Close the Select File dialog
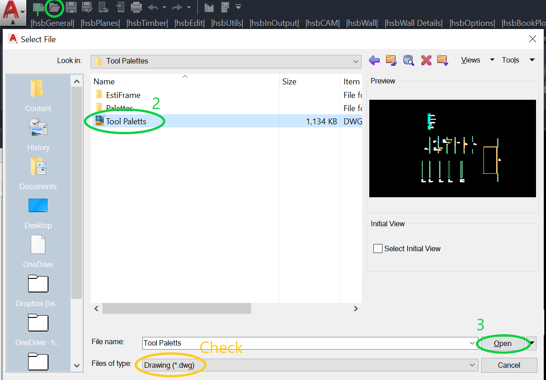Viewport: 546px width, 380px height. (x=533, y=39)
